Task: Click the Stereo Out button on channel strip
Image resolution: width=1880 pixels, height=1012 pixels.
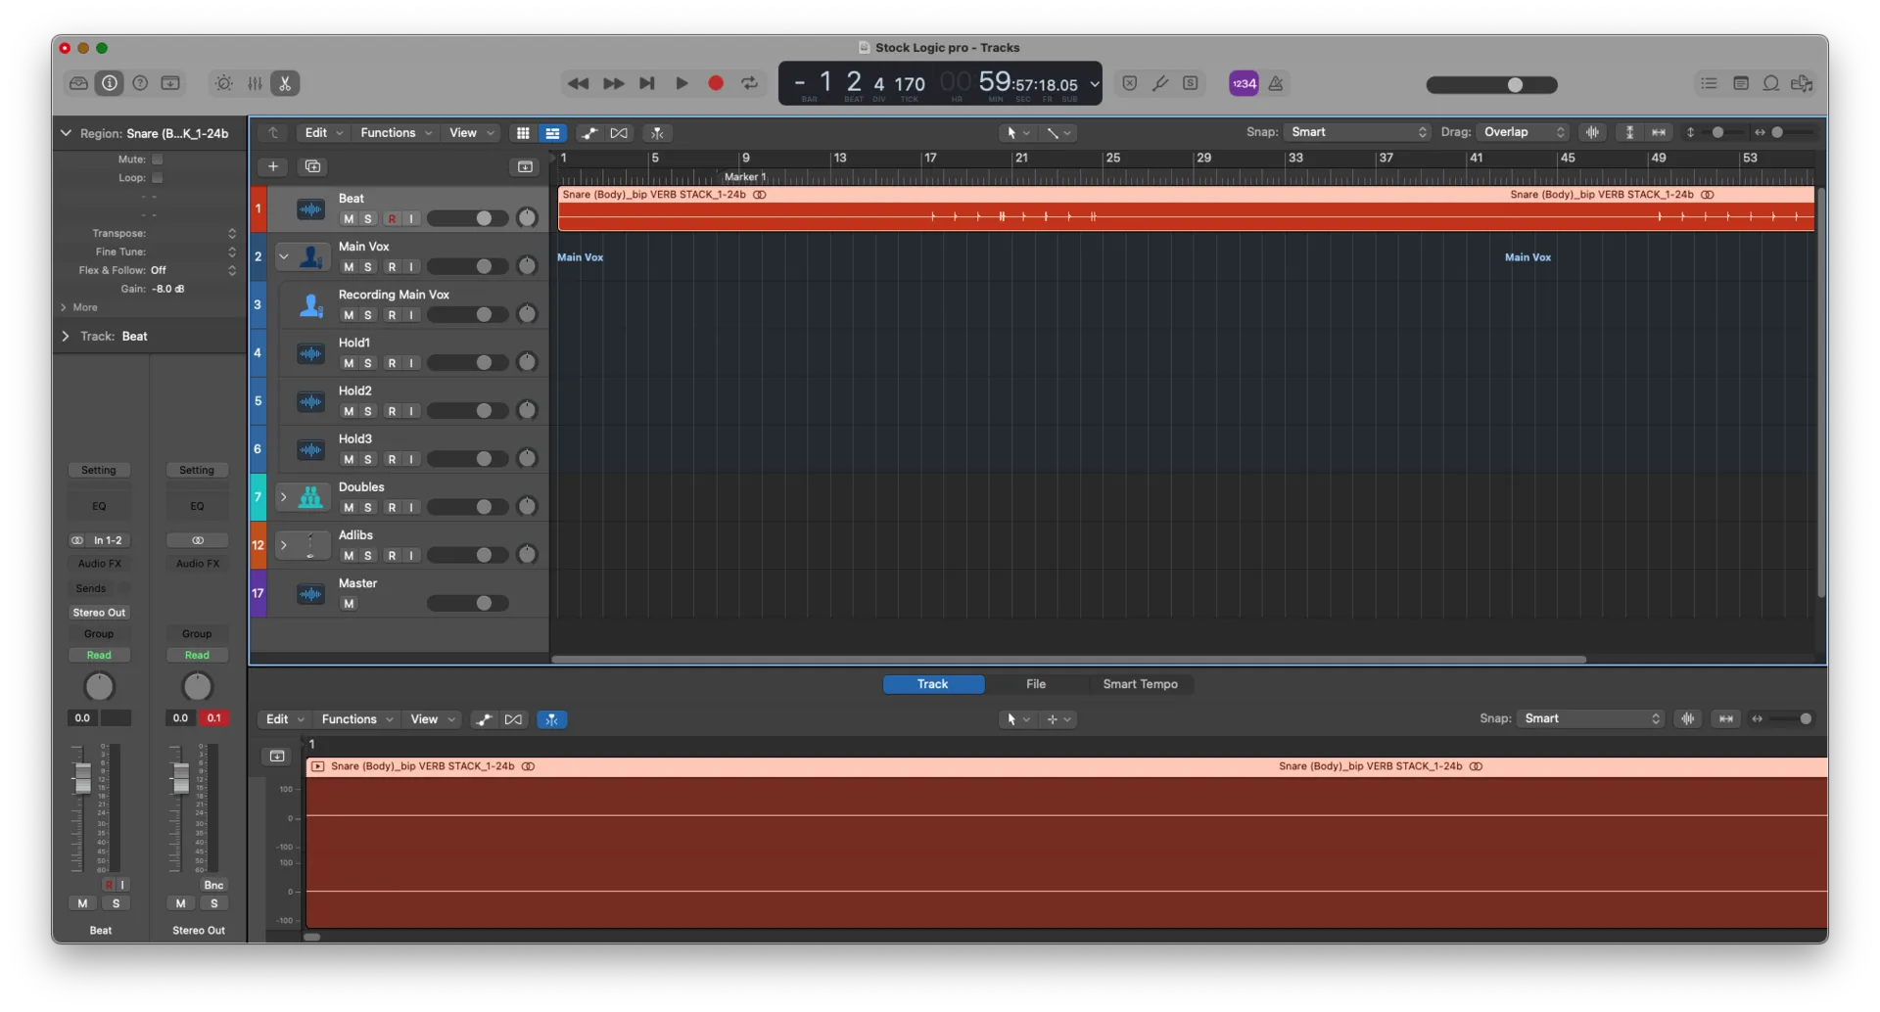Action: pos(99,612)
